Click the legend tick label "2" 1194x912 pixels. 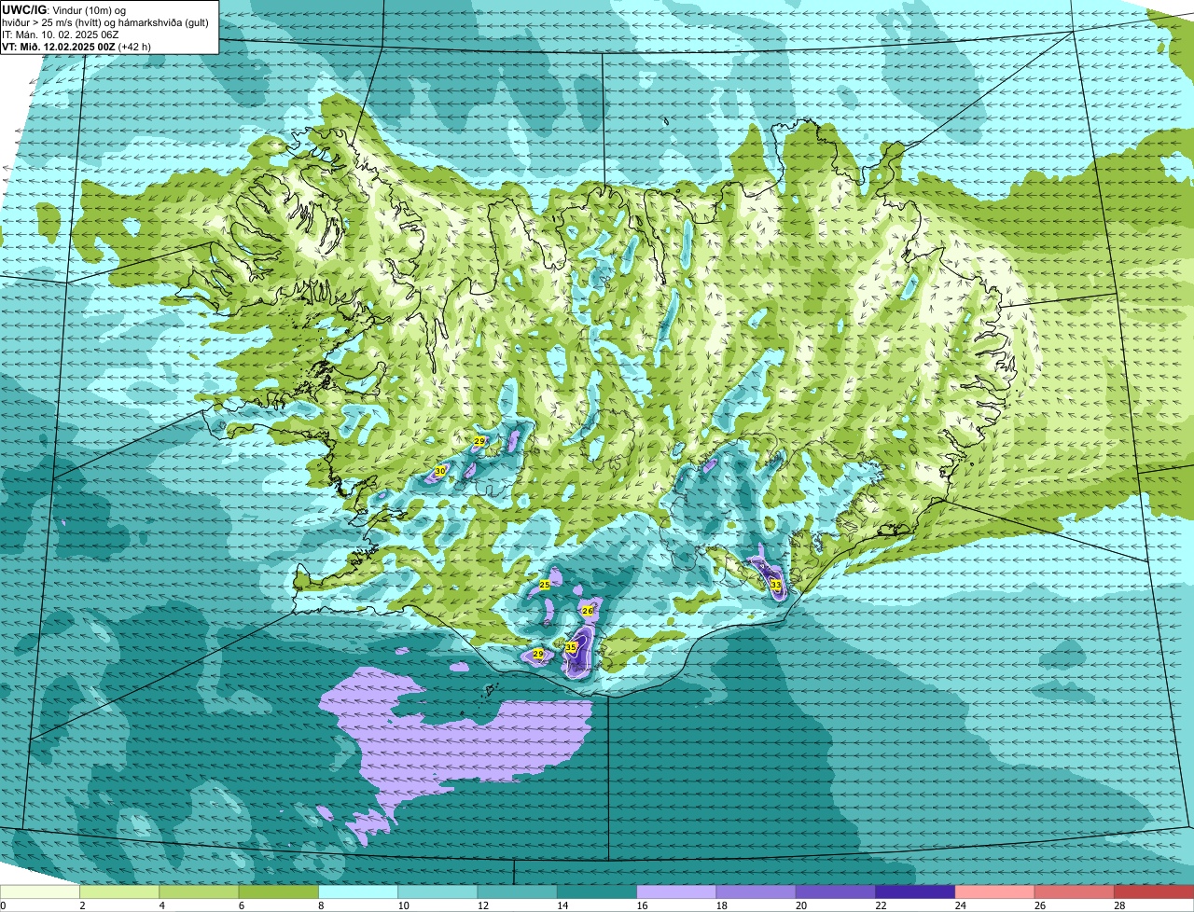tap(82, 905)
